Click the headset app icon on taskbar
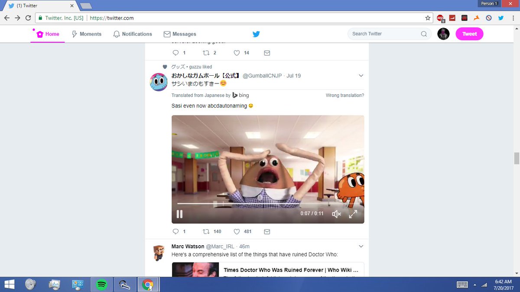Viewport: 520px width, 292px height. coord(125,285)
